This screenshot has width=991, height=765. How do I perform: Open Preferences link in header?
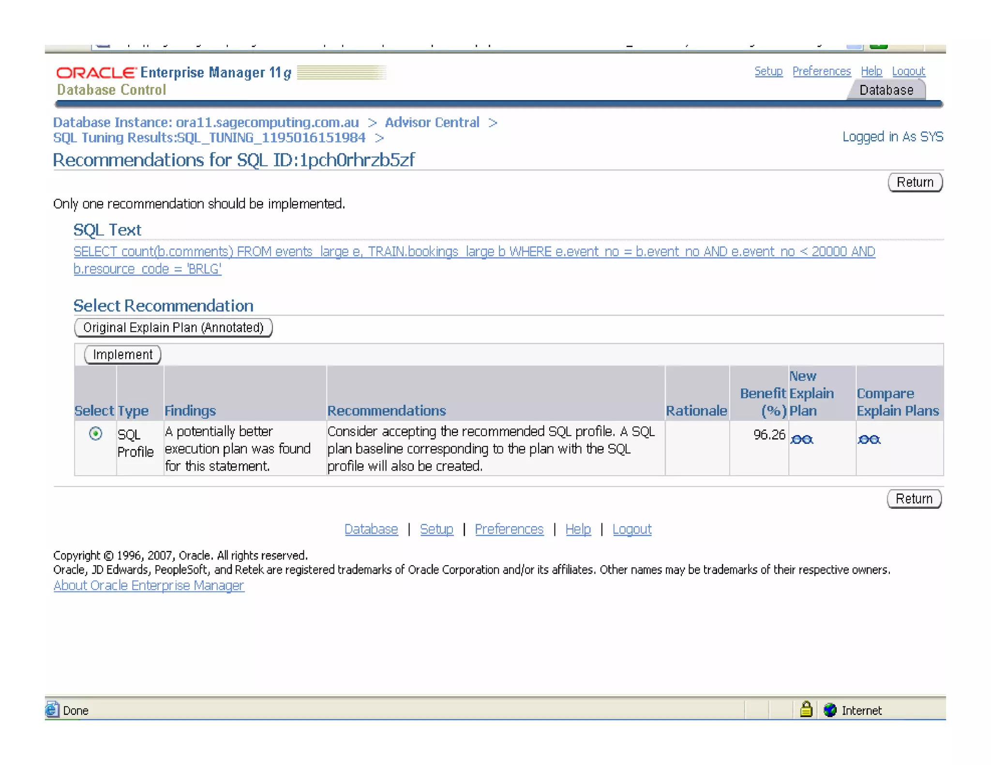[822, 71]
